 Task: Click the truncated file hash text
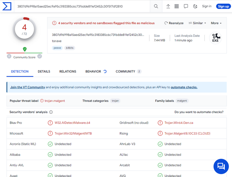click(98, 35)
